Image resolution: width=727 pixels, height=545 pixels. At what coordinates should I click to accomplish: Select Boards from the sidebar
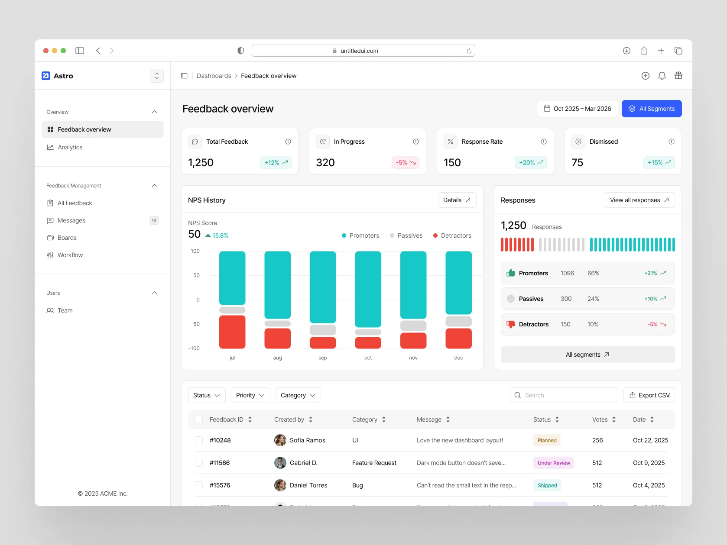[68, 237]
